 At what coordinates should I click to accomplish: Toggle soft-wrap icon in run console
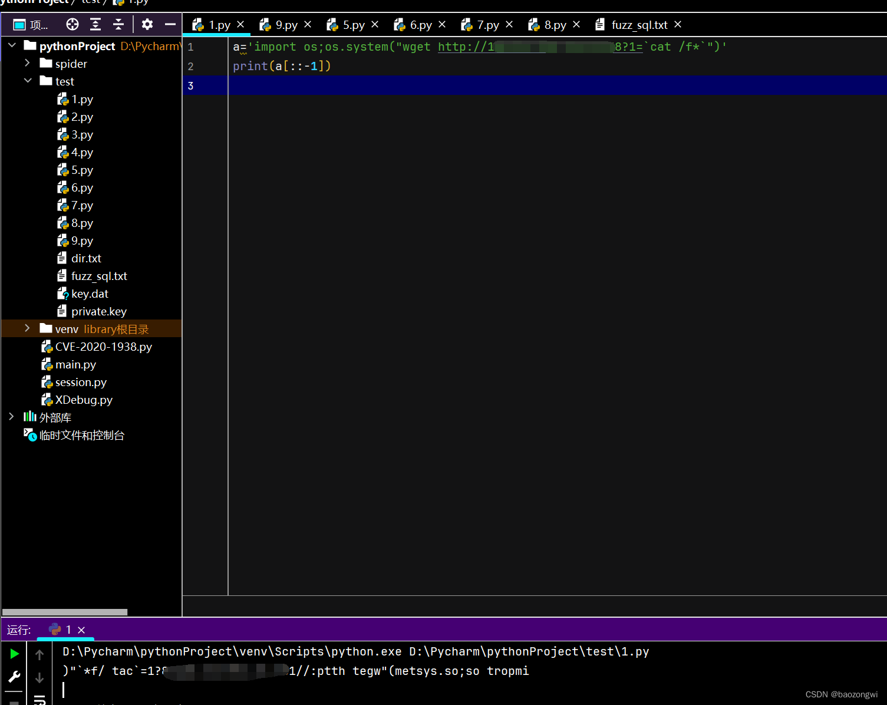(x=39, y=700)
